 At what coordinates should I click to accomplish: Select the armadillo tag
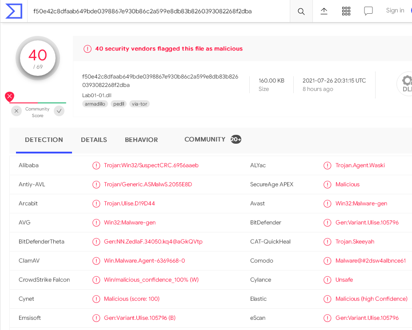pyautogui.click(x=95, y=104)
